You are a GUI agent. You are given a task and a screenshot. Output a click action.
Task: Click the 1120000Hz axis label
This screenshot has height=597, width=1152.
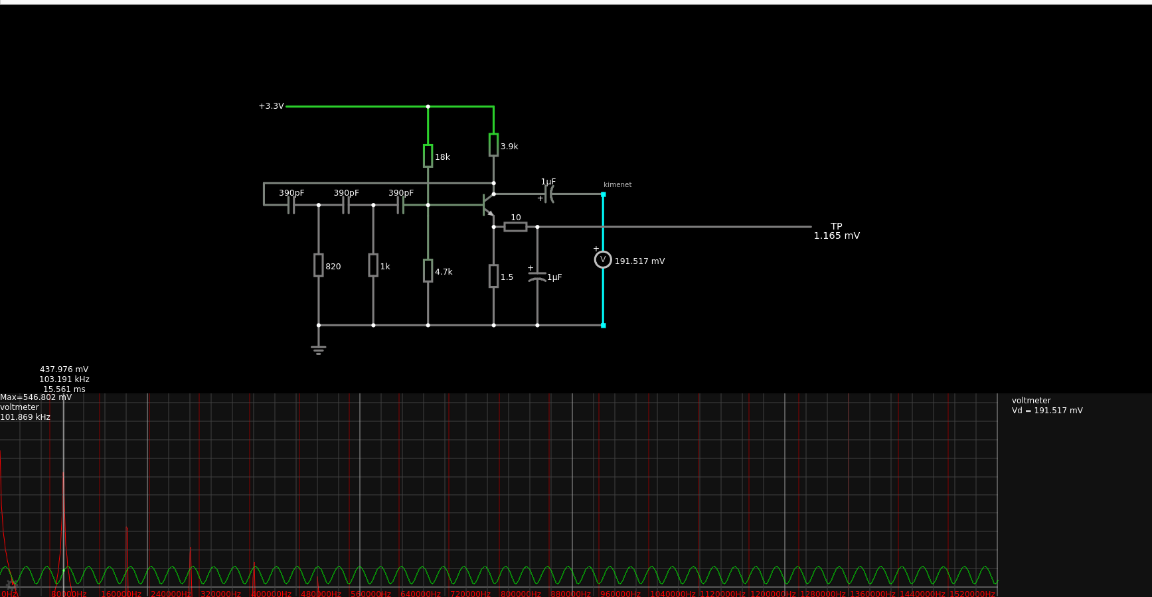(722, 594)
